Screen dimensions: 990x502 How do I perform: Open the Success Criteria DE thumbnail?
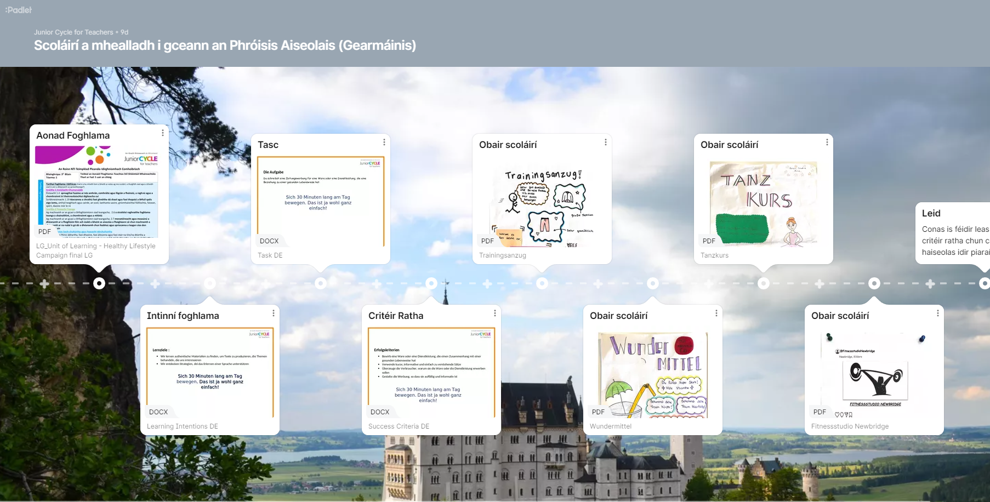[431, 372]
